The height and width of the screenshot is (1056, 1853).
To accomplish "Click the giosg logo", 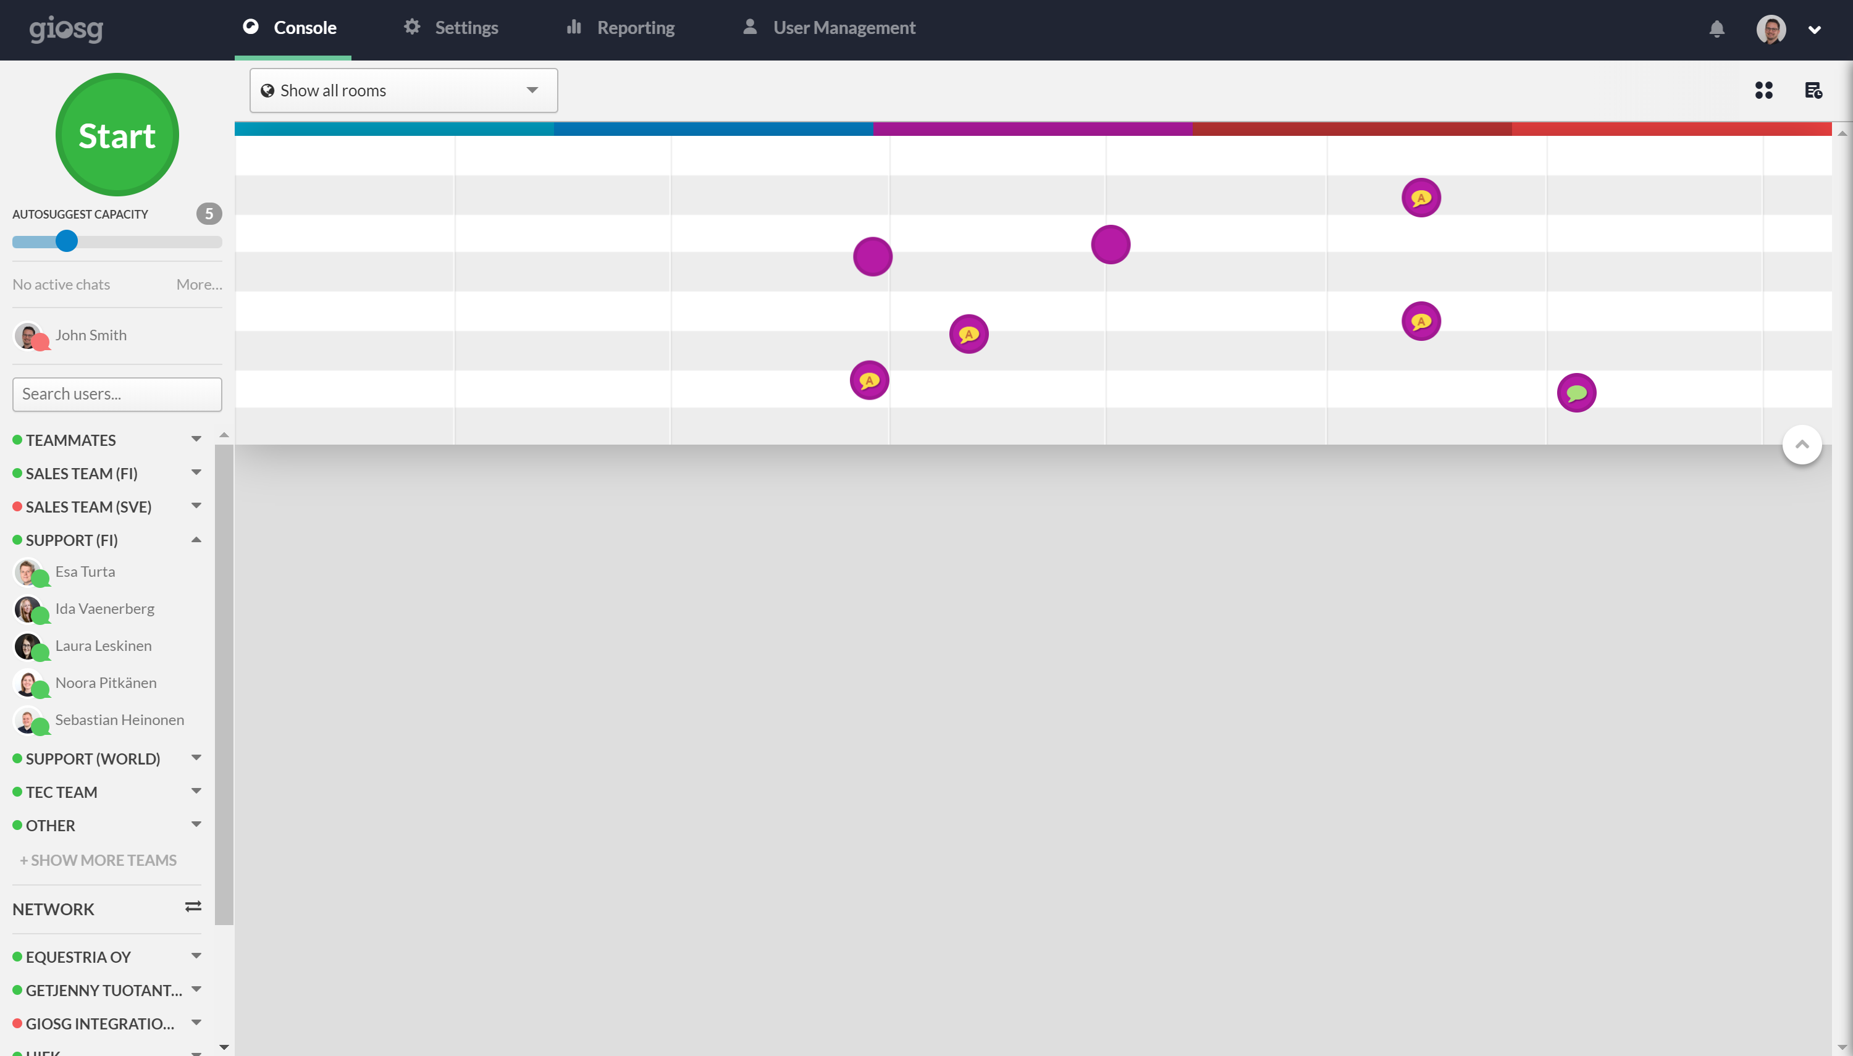I will 66,29.
